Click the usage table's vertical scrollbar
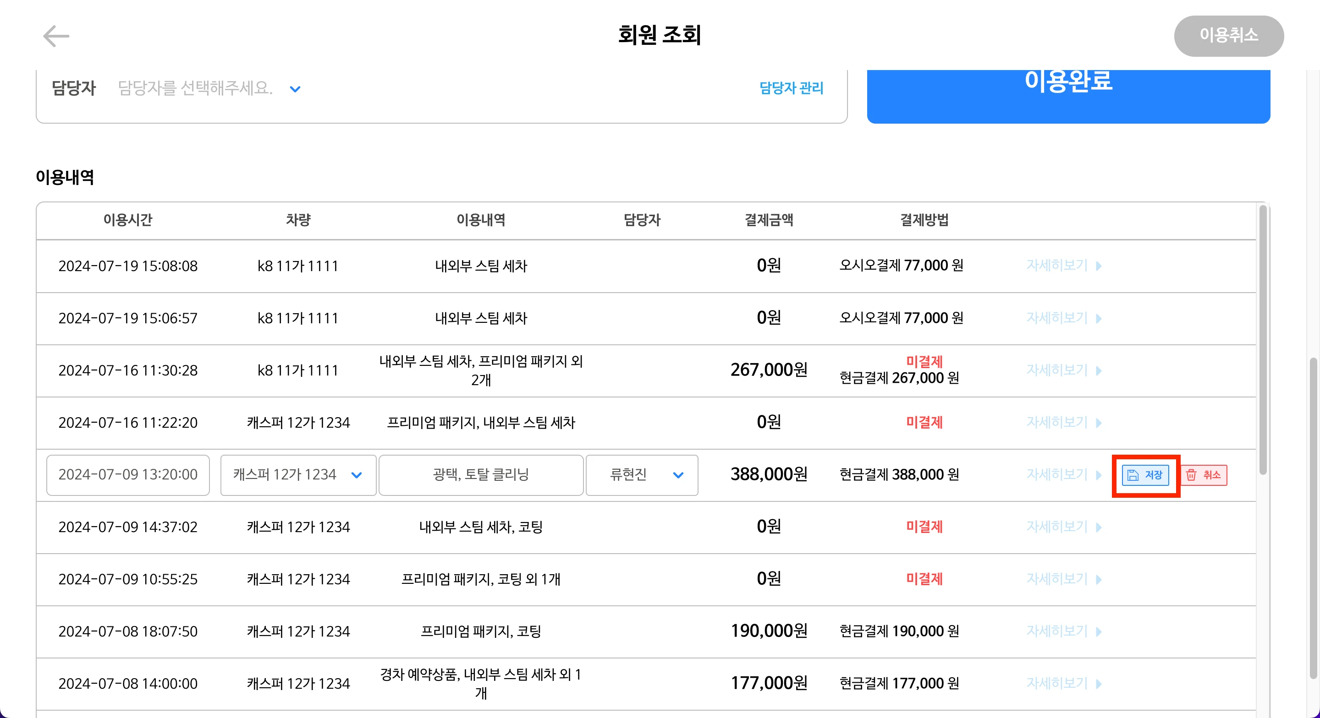 click(1263, 340)
